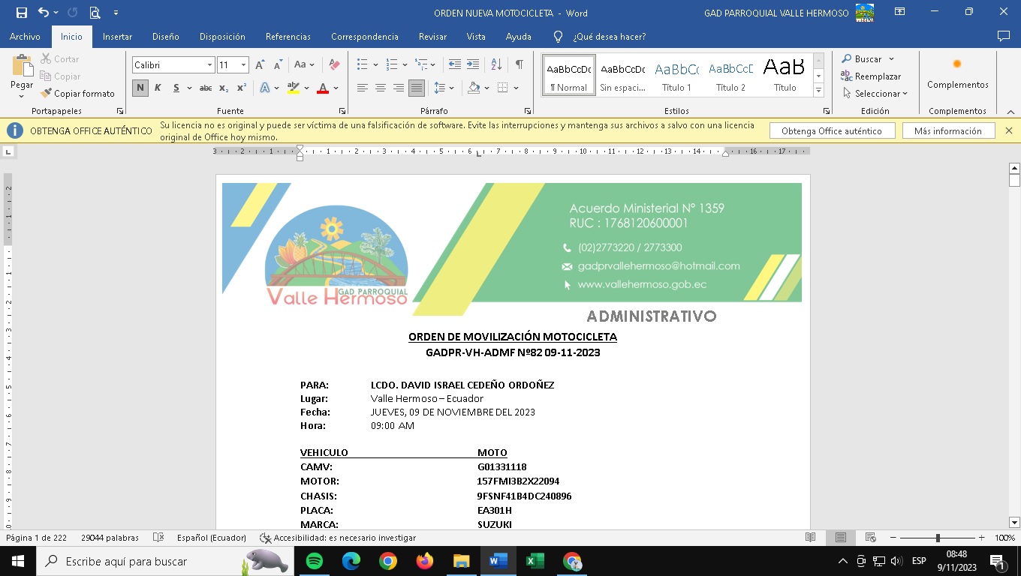Open the Referencias ribbon tab
Screen dimensions: 1021x576
coord(288,37)
